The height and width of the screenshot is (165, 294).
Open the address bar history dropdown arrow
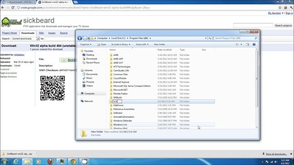[x=206, y=38]
